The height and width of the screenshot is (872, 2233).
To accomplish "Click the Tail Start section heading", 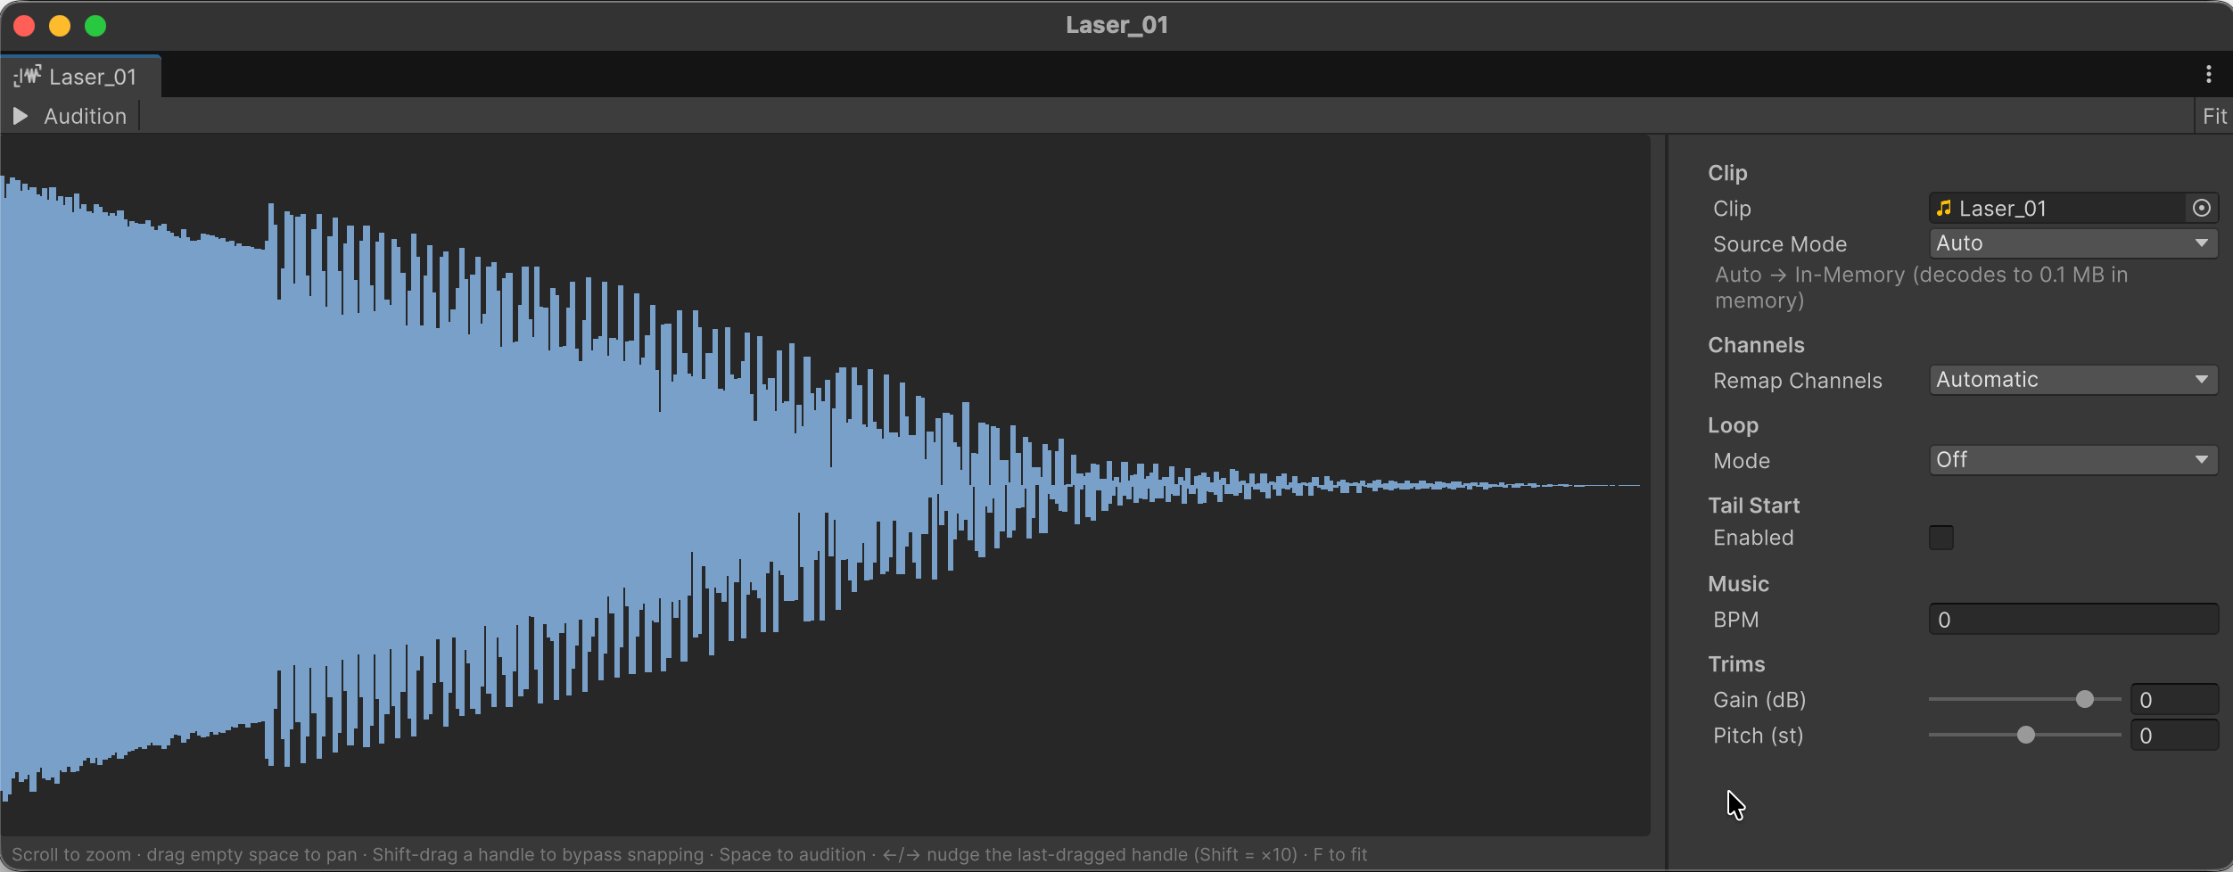I will click(x=1753, y=506).
